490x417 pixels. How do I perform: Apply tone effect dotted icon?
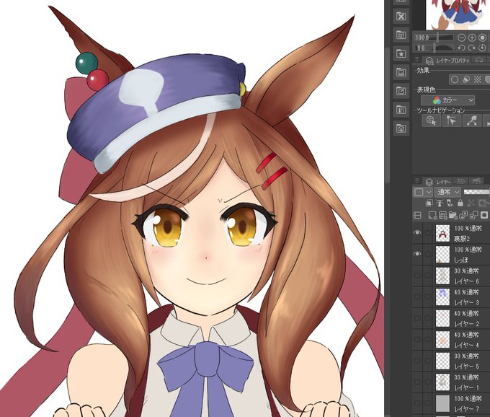click(477, 79)
